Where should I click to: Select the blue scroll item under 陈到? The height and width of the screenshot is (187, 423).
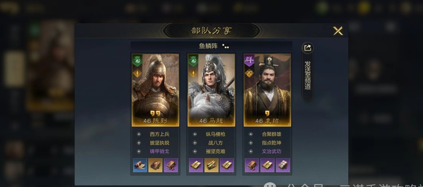click(140, 165)
